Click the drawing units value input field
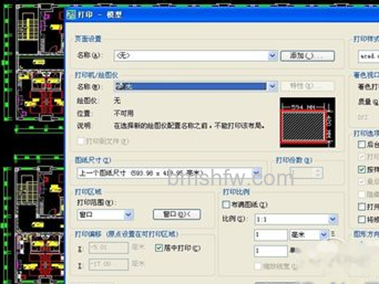Viewport: 379px width, 284px height. 271,251
